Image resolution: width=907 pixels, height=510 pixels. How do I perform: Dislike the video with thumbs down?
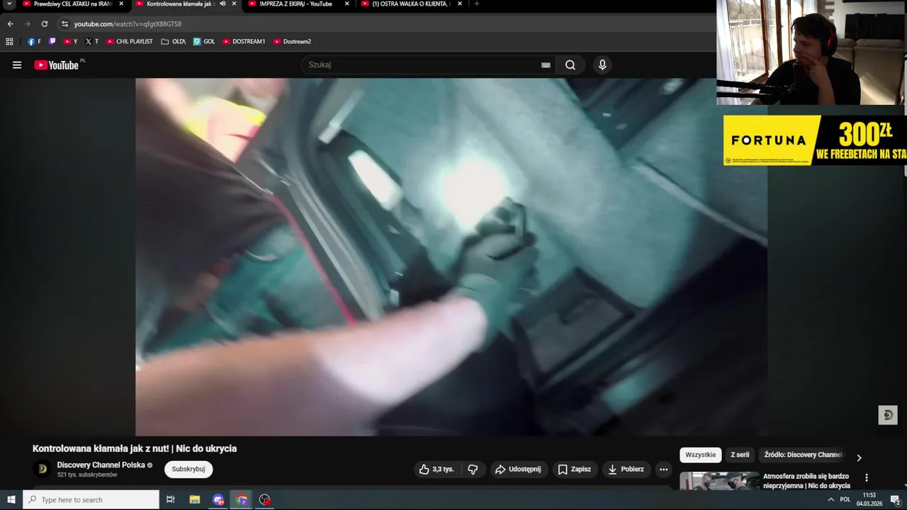point(473,469)
